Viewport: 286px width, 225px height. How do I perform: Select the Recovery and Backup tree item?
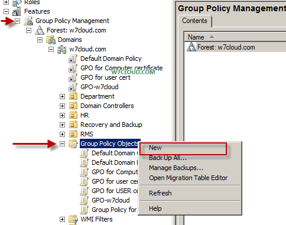coord(111,125)
